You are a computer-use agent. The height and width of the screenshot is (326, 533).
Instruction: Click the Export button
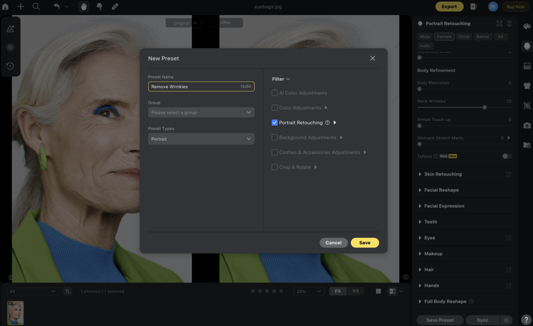tap(449, 7)
